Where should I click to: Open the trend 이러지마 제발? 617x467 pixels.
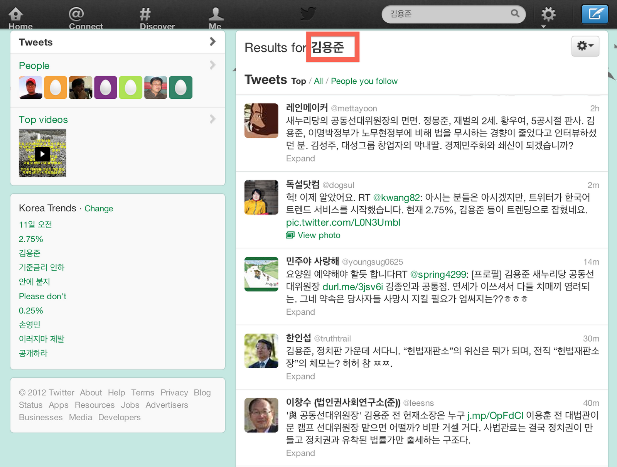[42, 339]
